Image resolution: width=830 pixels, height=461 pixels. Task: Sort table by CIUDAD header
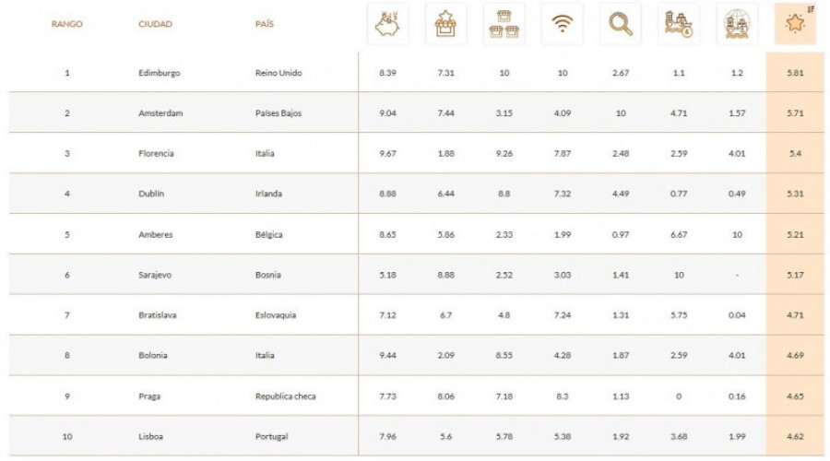point(155,24)
